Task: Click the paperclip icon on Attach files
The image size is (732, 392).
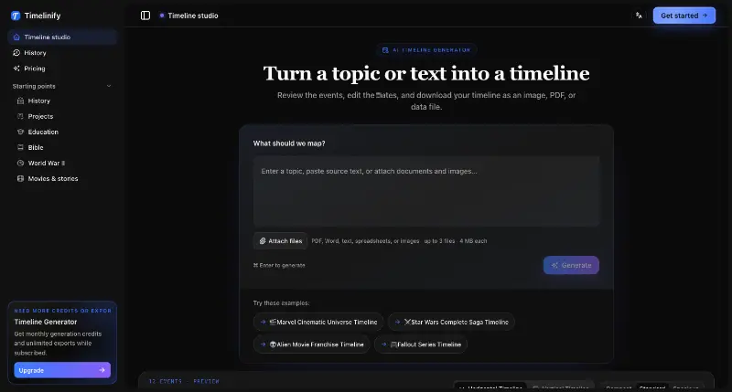Action: click(x=263, y=241)
